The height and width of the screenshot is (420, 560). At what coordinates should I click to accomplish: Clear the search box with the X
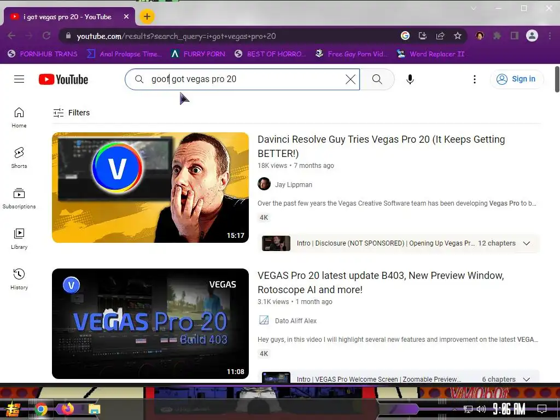click(351, 79)
